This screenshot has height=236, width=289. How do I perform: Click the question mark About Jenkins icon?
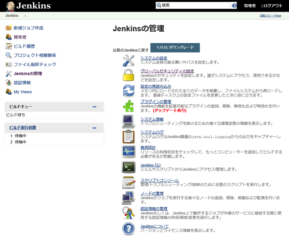(x=129, y=229)
